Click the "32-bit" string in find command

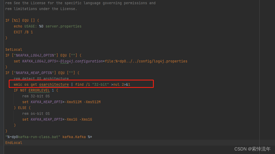tap(101, 85)
